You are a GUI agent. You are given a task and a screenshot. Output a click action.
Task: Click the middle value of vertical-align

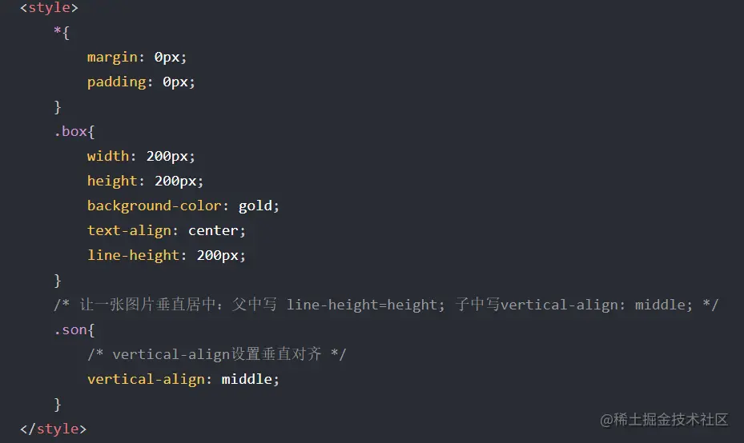(x=247, y=379)
